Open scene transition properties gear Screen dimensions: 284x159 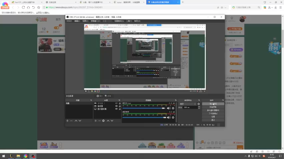(x=198, y=104)
